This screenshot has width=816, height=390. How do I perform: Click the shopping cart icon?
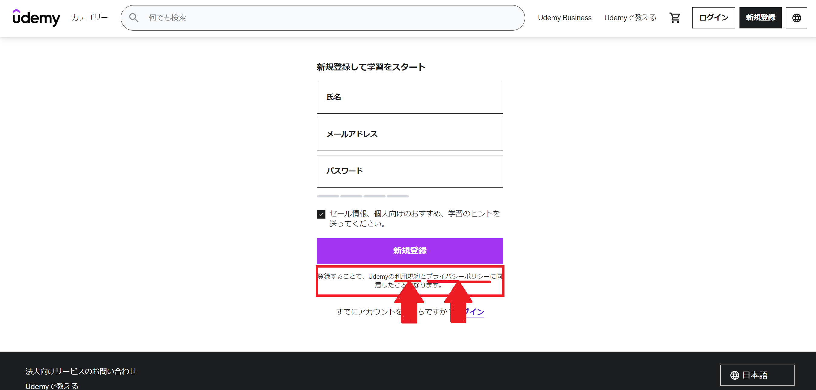(675, 18)
